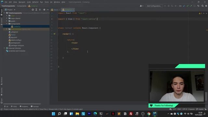
Task: Click rollback undo arrow icon
Action: point(198,6)
